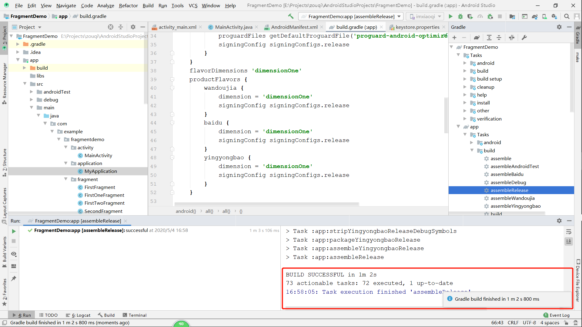
Task: Click Execute Gradle Task elephant icon
Action: click(x=477, y=38)
